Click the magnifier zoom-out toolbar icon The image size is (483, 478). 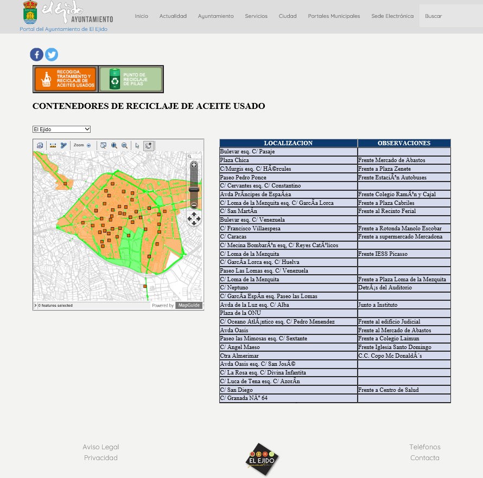coord(124,145)
